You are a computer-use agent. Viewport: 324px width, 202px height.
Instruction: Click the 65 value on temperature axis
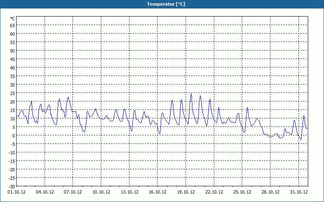pyautogui.click(x=13, y=25)
